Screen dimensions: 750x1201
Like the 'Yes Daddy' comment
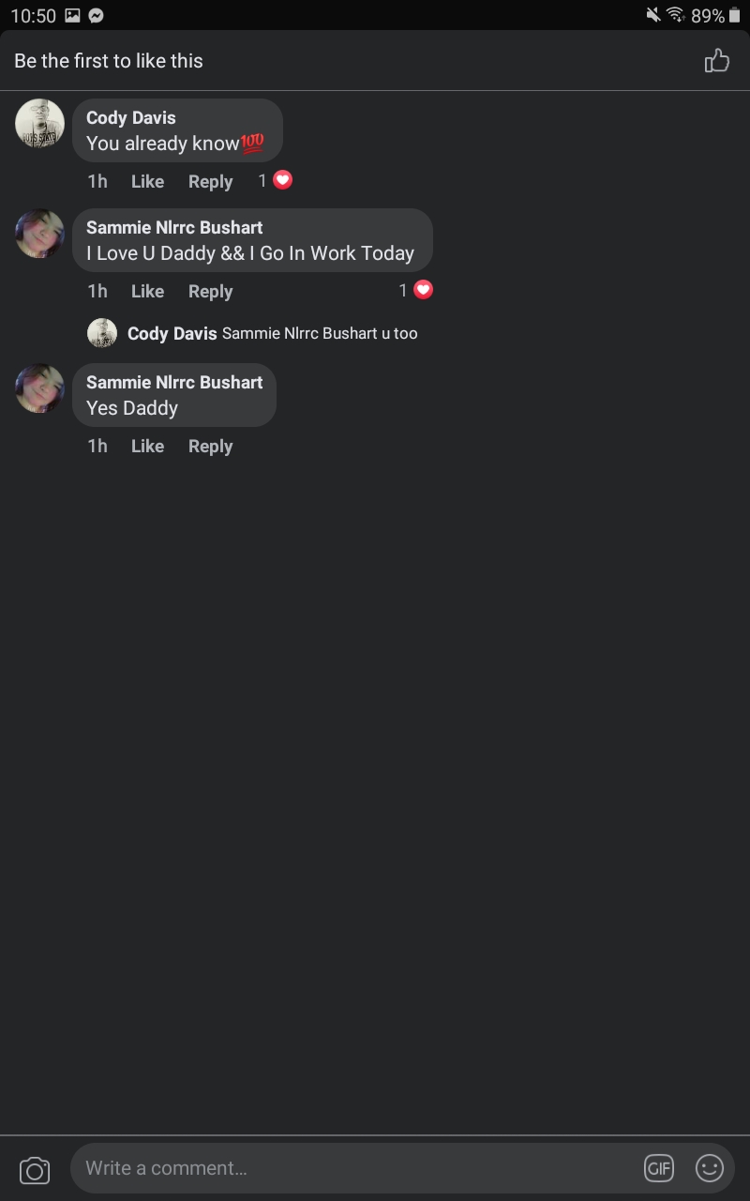(x=147, y=447)
